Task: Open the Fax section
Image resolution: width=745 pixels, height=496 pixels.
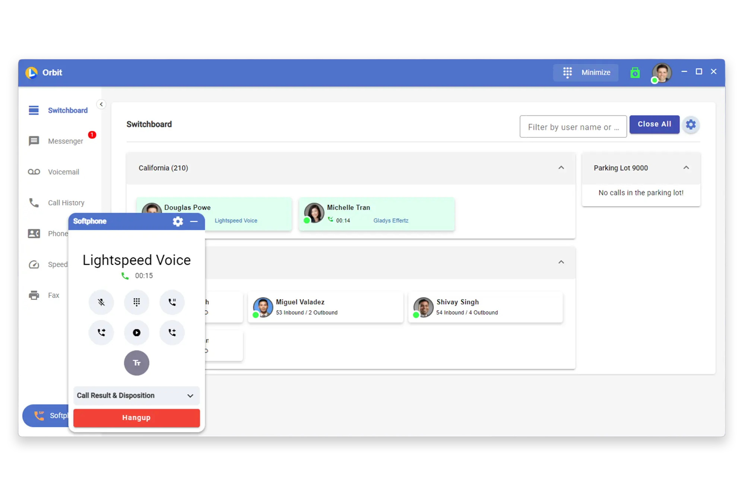Action: tap(53, 295)
